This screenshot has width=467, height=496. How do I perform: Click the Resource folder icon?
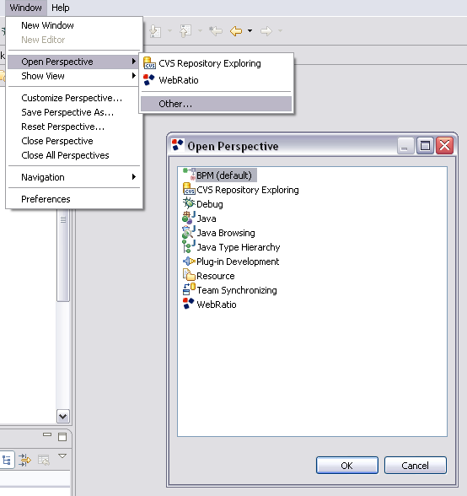[x=189, y=275]
